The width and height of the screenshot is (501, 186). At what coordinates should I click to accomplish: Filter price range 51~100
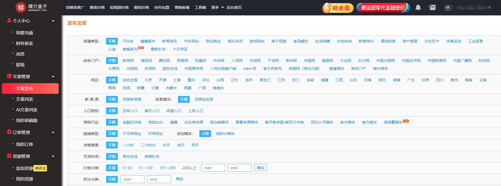pos(146,168)
